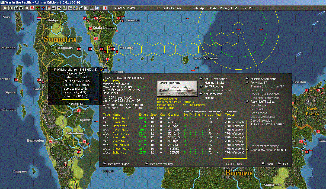Screen dimensions: 326x189
Task: Open the document list icon in toolbar
Action: click(11, 8)
